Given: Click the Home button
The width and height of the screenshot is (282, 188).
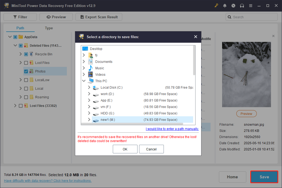Looking at the screenshot, I should (232, 177).
